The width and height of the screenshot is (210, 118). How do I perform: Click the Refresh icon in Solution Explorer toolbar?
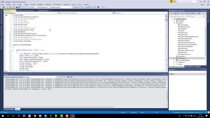click(x=189, y=13)
